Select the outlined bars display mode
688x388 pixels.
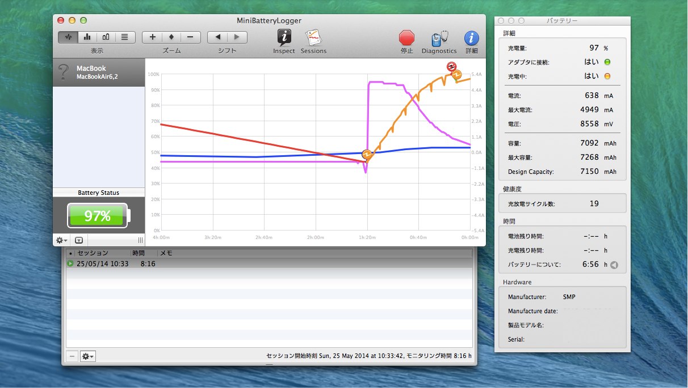point(106,37)
